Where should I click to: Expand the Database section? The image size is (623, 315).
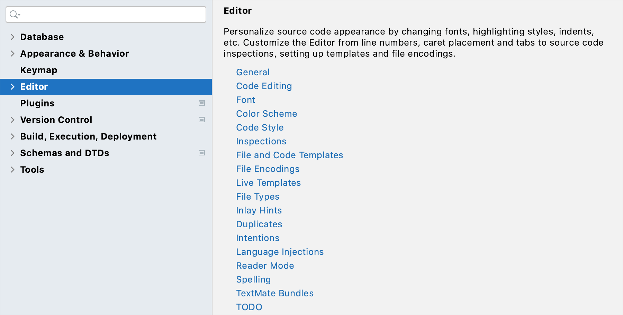tap(12, 37)
